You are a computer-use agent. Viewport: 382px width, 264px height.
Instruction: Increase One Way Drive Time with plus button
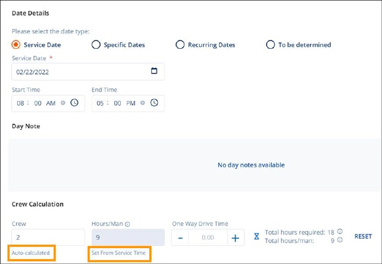pyautogui.click(x=235, y=238)
